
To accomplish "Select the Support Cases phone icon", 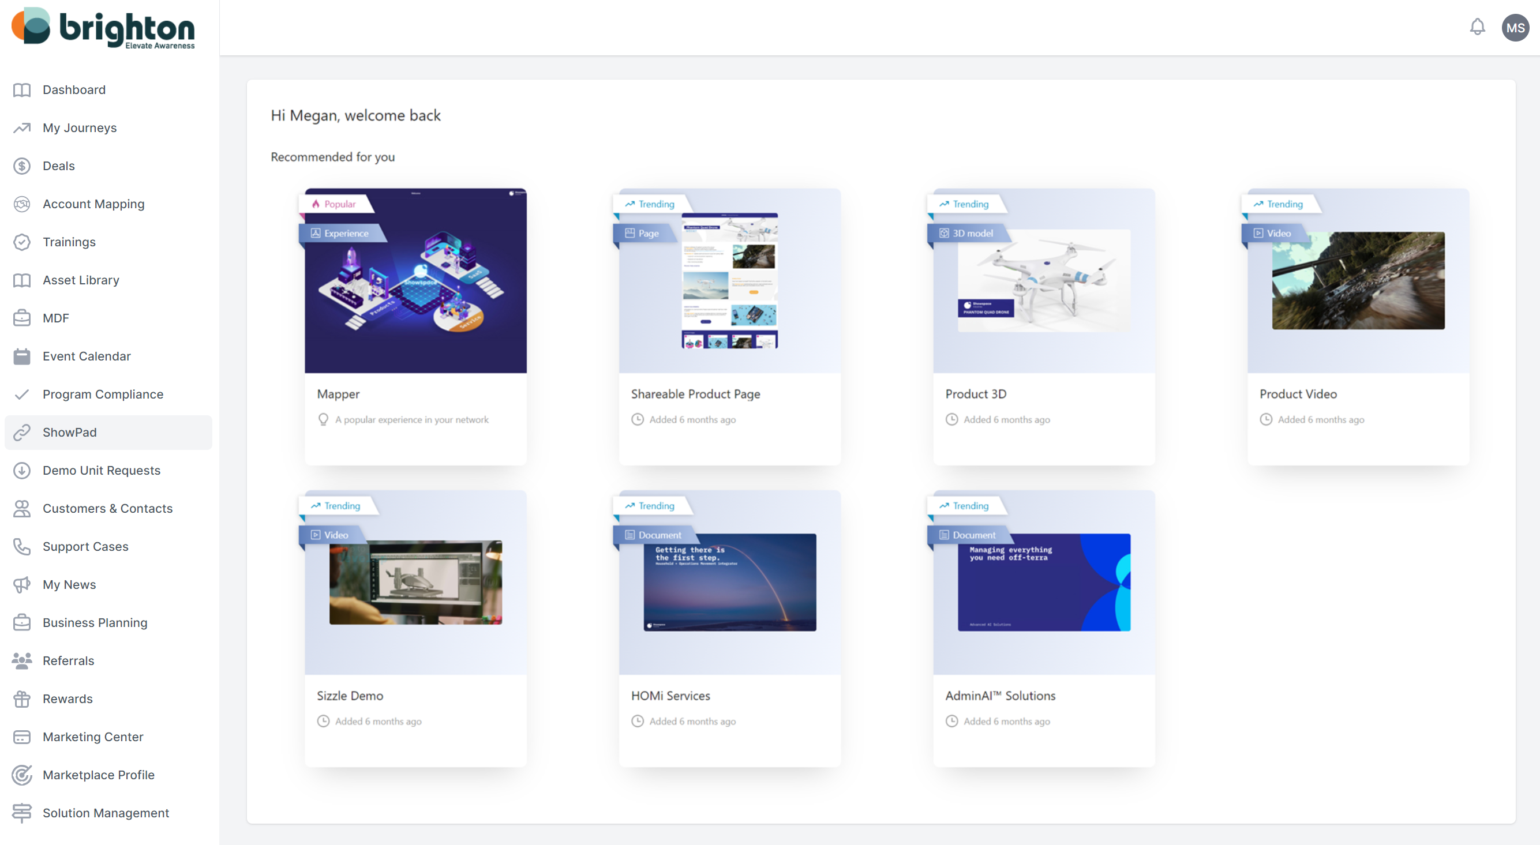I will coord(21,546).
